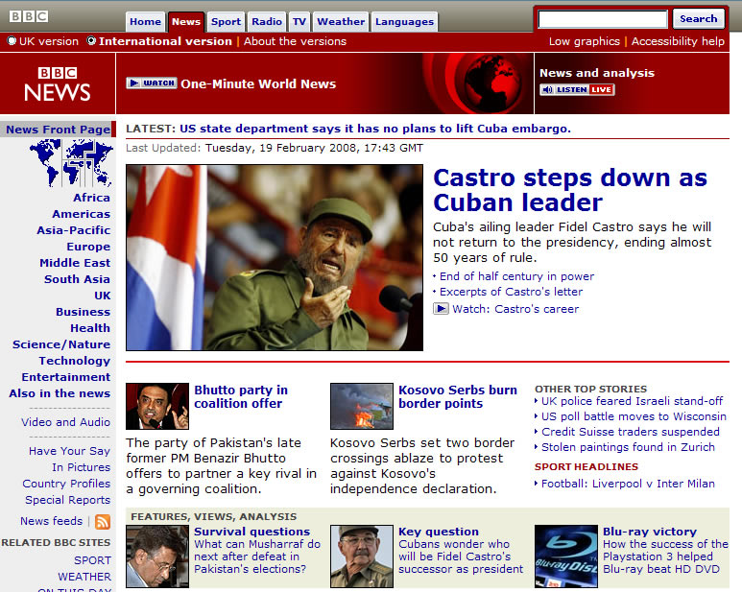Image resolution: width=742 pixels, height=592 pixels.
Task: Open News feeds link
Action: click(51, 521)
